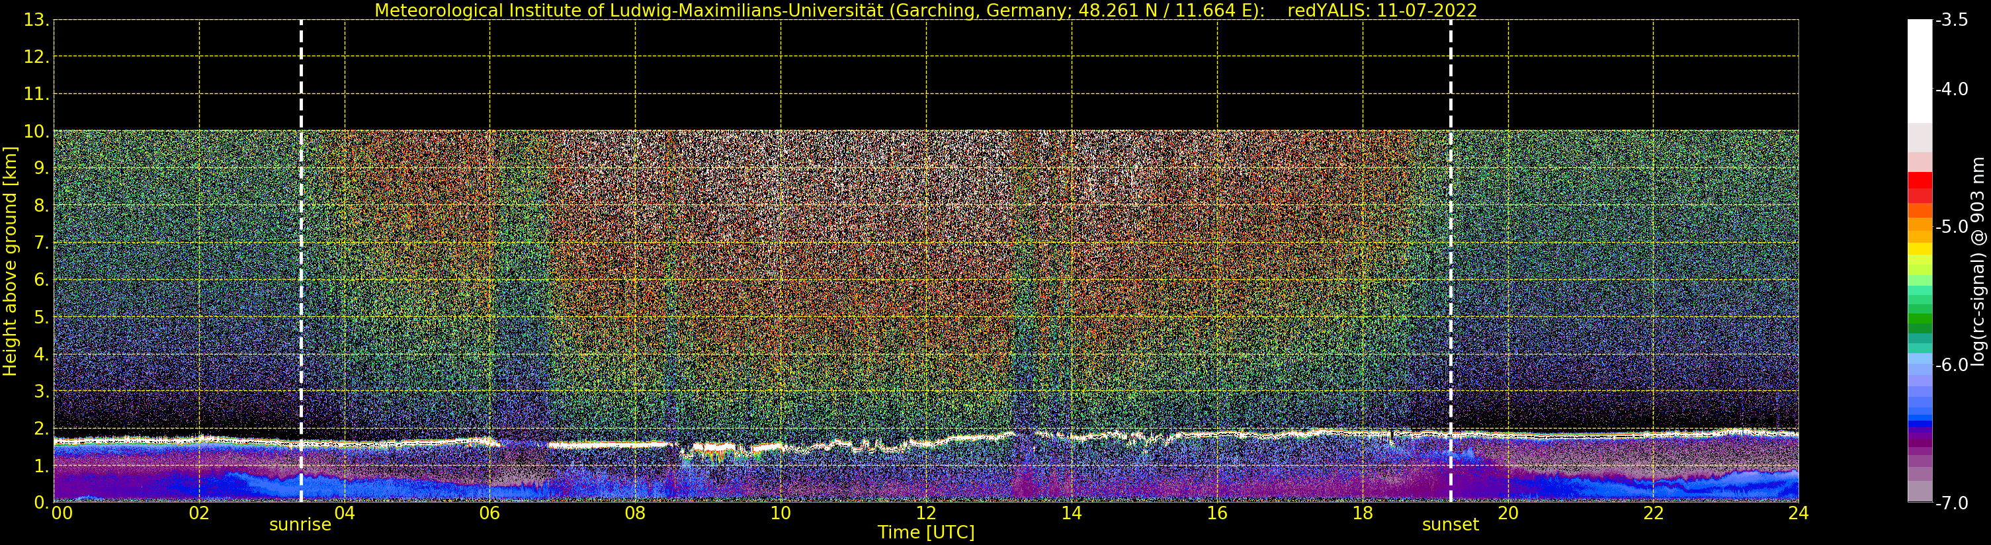Click the sunrise label below the axis
The width and height of the screenshot is (1991, 545).
(x=300, y=525)
